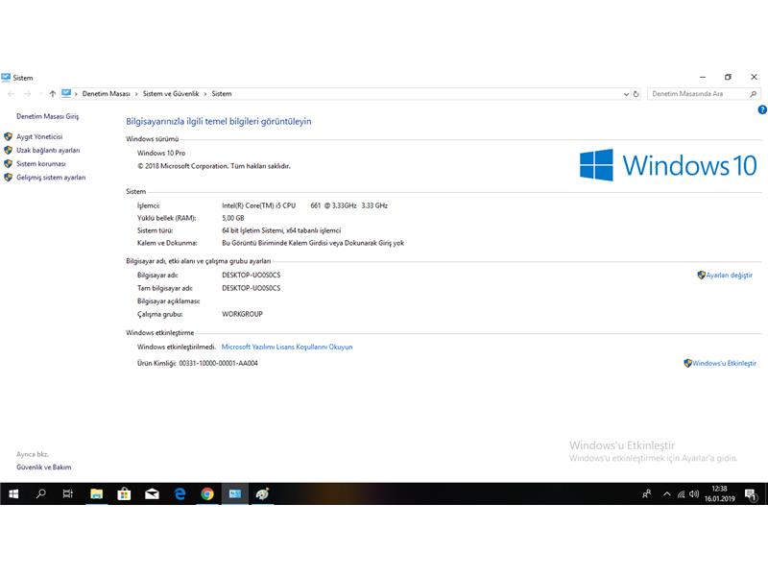768x576 pixels.
Task: Select the 'Intel(R) Core(TM) i5 CPU' text
Action: tap(258, 205)
